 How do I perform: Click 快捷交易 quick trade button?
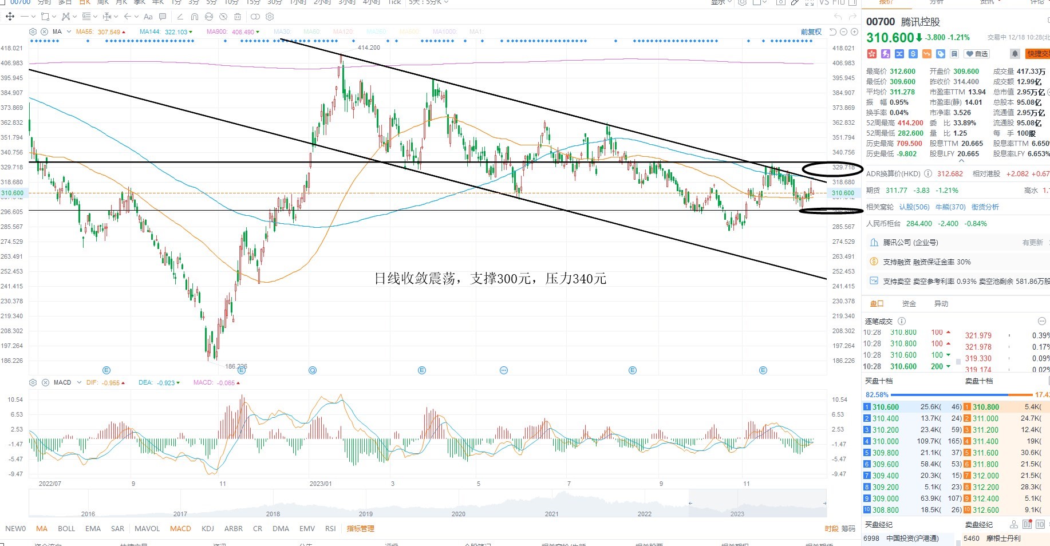(1037, 54)
